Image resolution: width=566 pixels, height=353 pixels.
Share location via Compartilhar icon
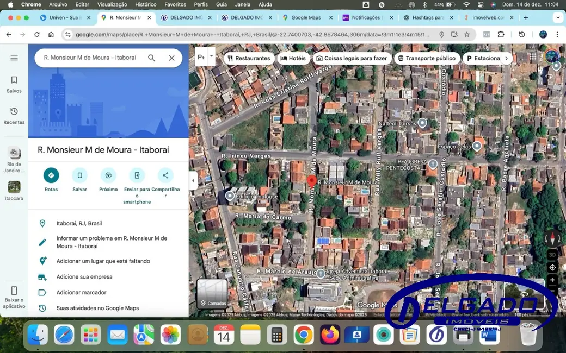(x=165, y=175)
